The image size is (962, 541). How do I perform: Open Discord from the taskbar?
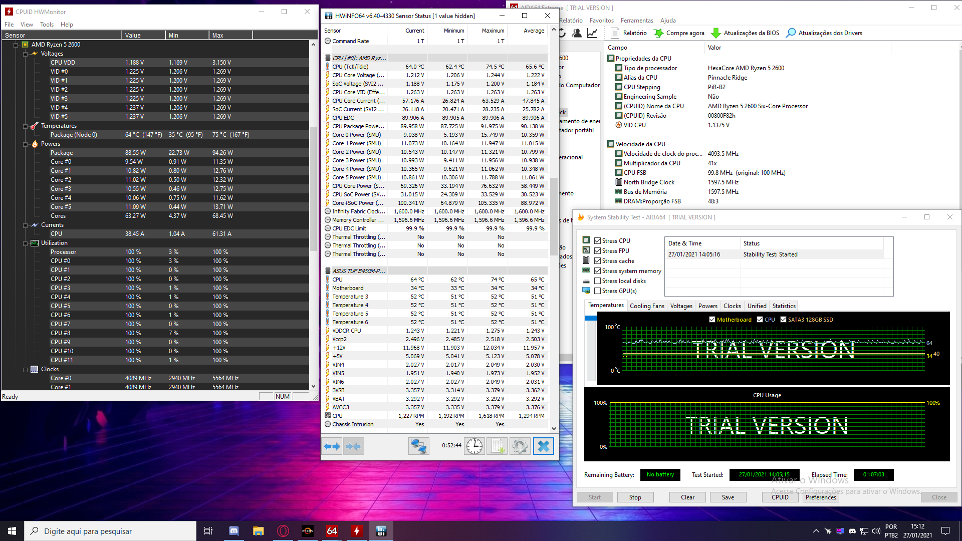point(233,531)
